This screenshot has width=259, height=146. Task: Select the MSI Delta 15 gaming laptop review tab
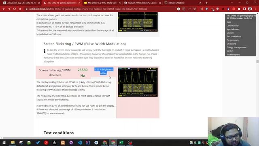(x=62, y=3)
